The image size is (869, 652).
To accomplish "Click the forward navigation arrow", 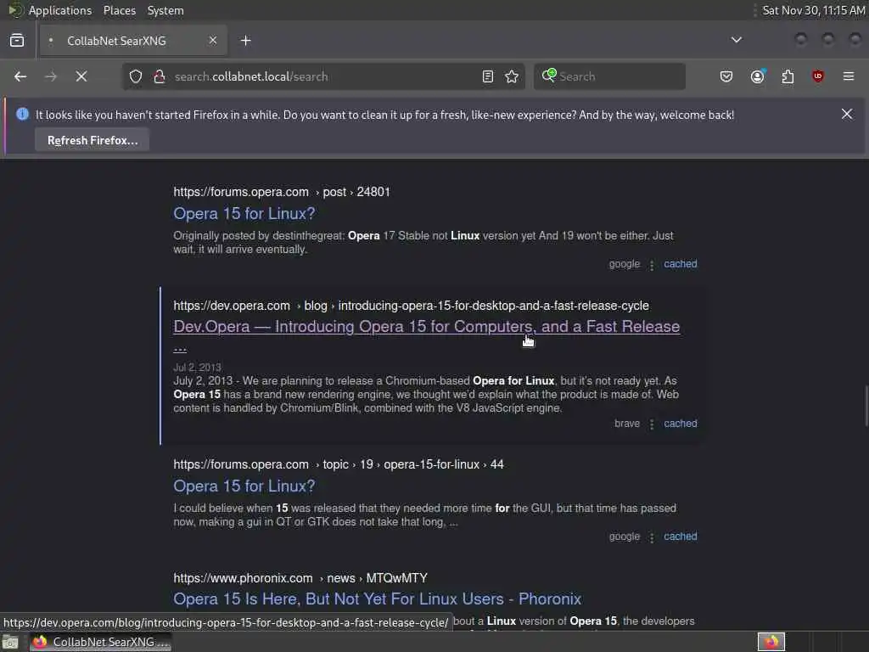I will tap(51, 76).
